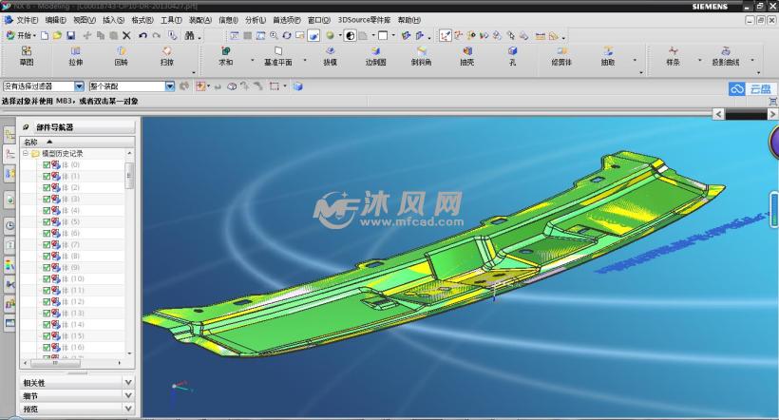Screen dimensions: 779x420
Task: Click the 投影曲线 project curve tool
Action: tap(726, 56)
